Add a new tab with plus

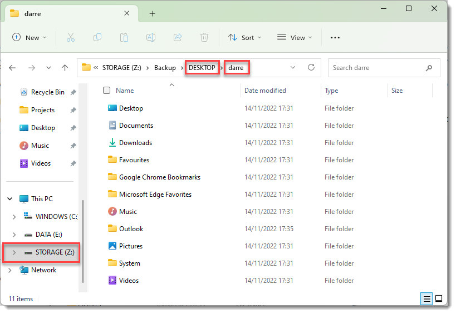point(152,14)
